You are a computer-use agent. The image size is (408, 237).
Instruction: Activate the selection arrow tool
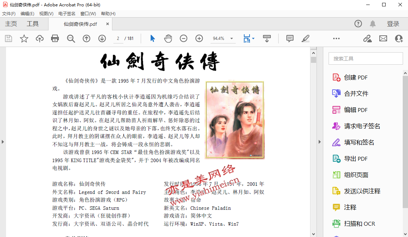point(152,38)
